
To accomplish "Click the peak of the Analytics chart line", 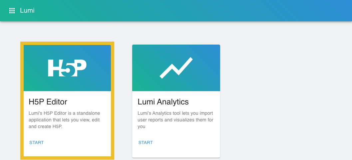I will [191, 59].
